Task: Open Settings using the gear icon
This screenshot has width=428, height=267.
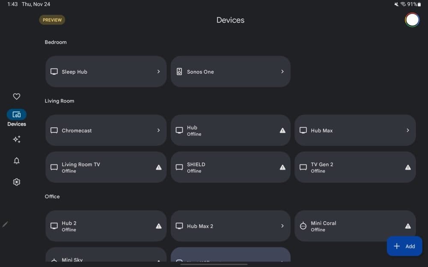Action: pyautogui.click(x=16, y=182)
